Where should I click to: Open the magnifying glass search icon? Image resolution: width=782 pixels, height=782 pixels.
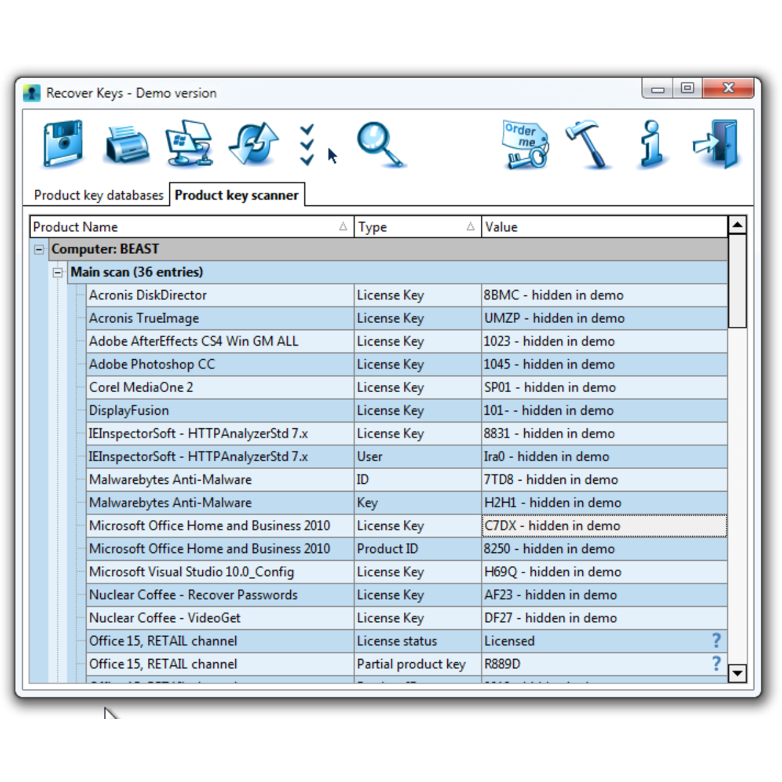[380, 145]
